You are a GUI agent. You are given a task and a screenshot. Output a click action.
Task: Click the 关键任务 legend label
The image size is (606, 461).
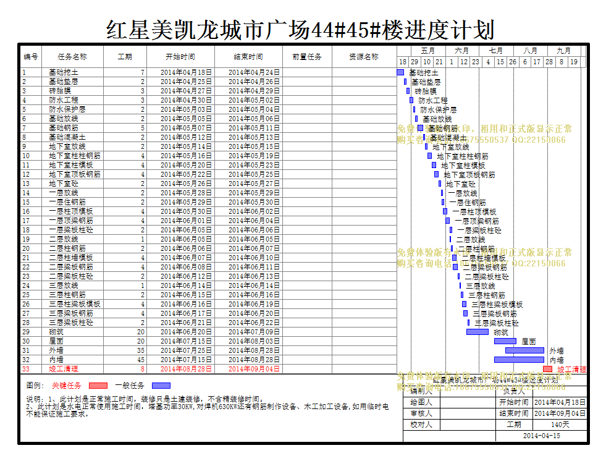(x=67, y=386)
